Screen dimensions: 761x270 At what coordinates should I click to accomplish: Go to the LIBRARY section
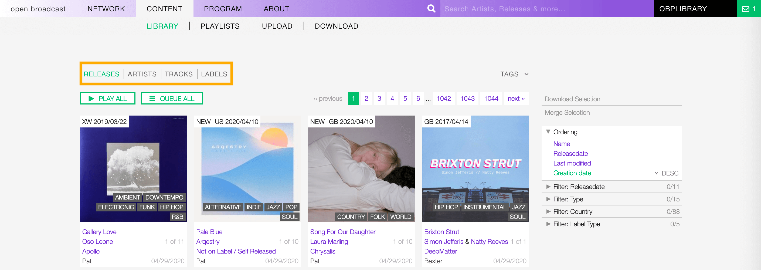pyautogui.click(x=162, y=26)
